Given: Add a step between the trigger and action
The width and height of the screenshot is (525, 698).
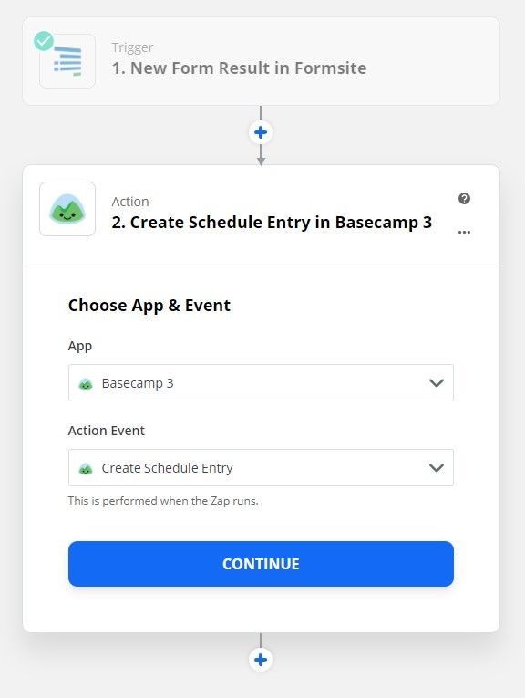Looking at the screenshot, I should click(261, 132).
